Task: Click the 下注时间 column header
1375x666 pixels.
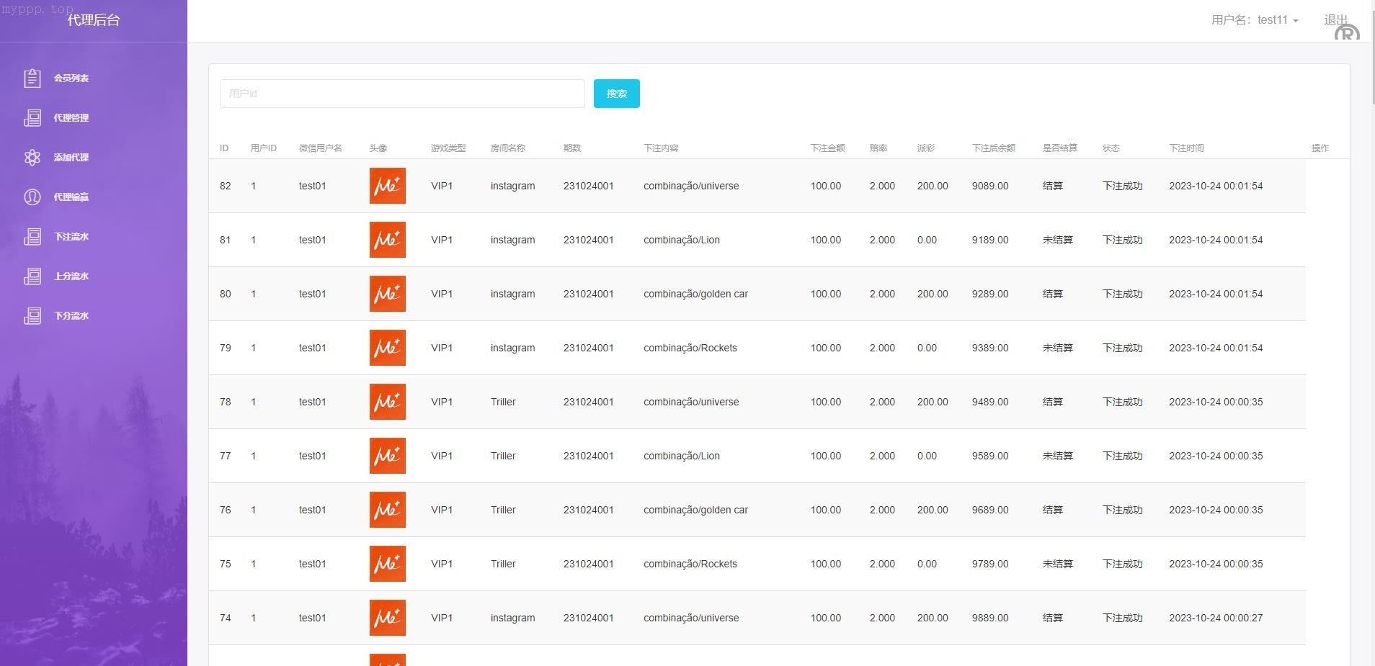Action: 1186,148
